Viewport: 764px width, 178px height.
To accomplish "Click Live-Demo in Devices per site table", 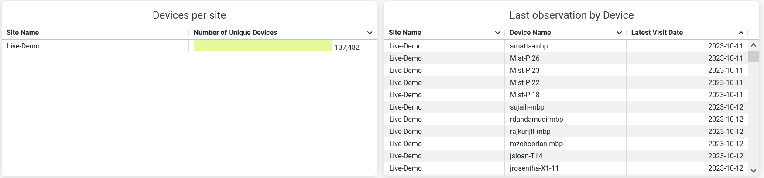I will tap(23, 46).
